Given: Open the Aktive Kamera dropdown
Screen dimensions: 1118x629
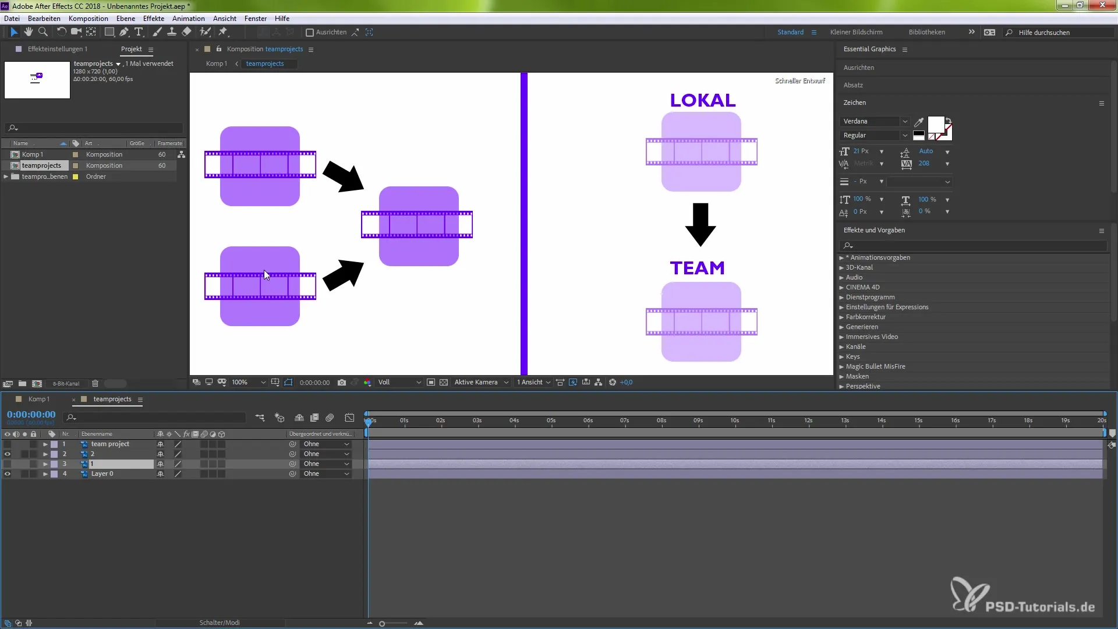Looking at the screenshot, I should (x=482, y=383).
